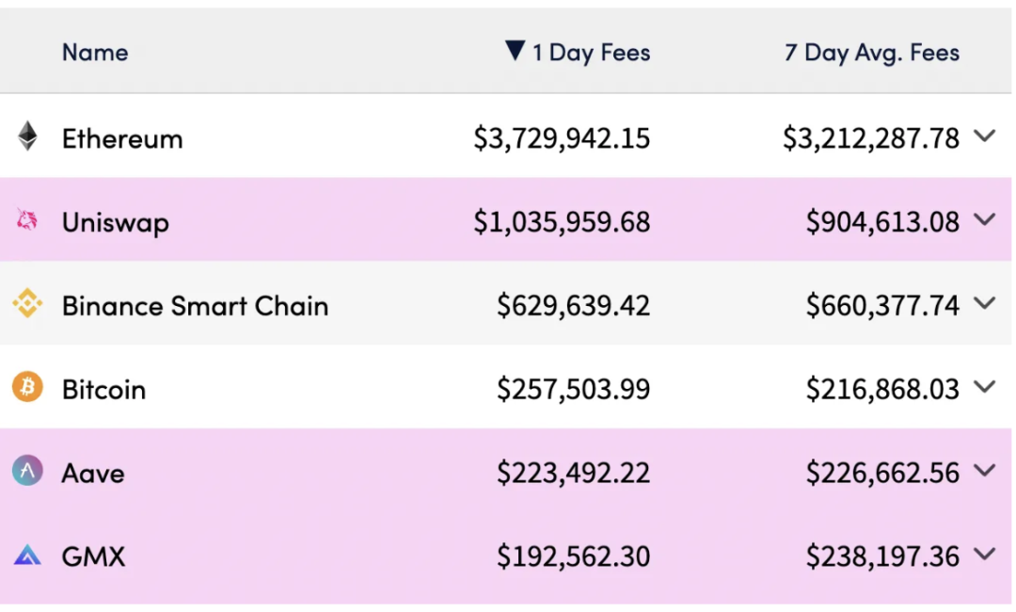Expand the Binance Smart Chain row chevron

coord(984,304)
